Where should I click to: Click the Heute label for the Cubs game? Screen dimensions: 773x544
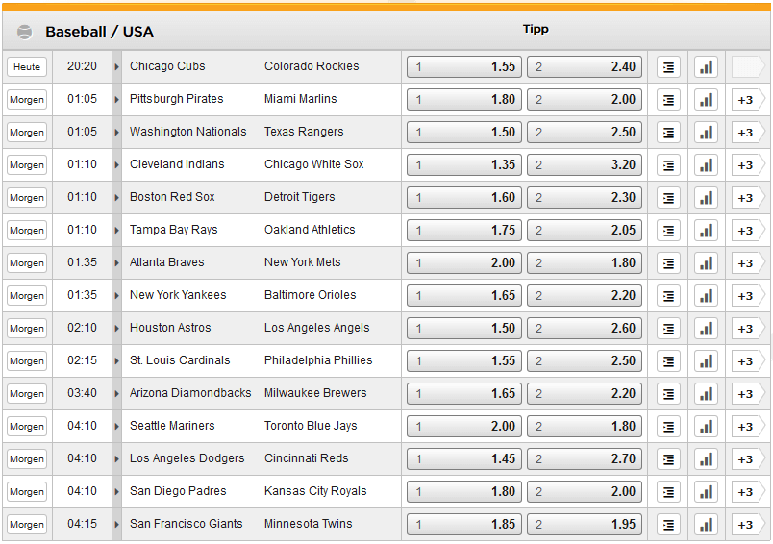coord(27,67)
